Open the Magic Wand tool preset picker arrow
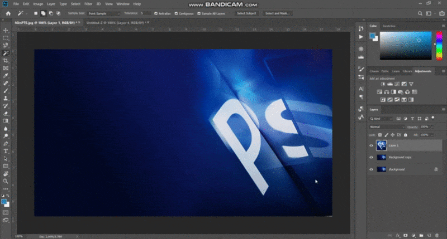 click(26, 13)
